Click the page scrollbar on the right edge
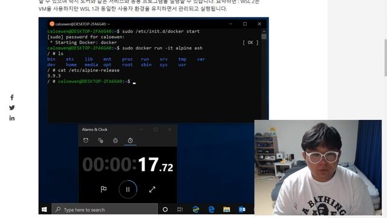Screen dimensions: 387x218 point(386,58)
